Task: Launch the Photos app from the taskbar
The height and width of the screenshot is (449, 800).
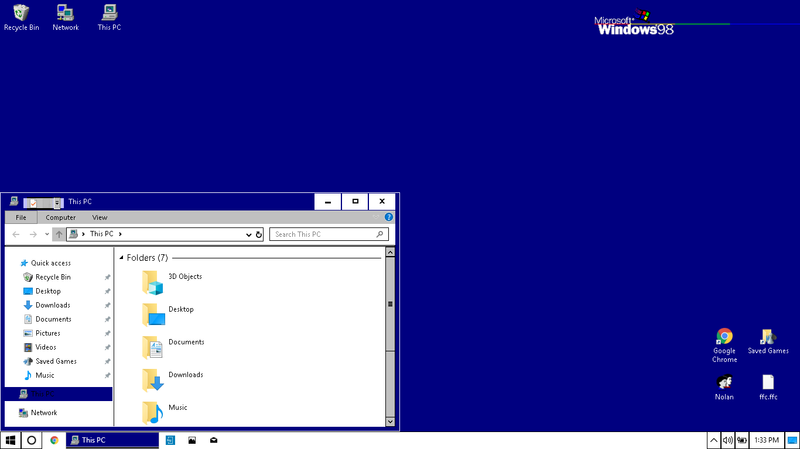Action: click(x=192, y=440)
